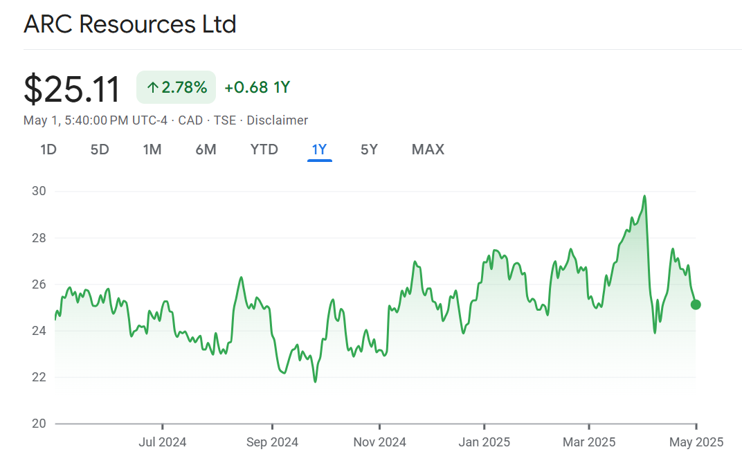
Task: Switch to the 1D time range tab
Action: point(48,149)
